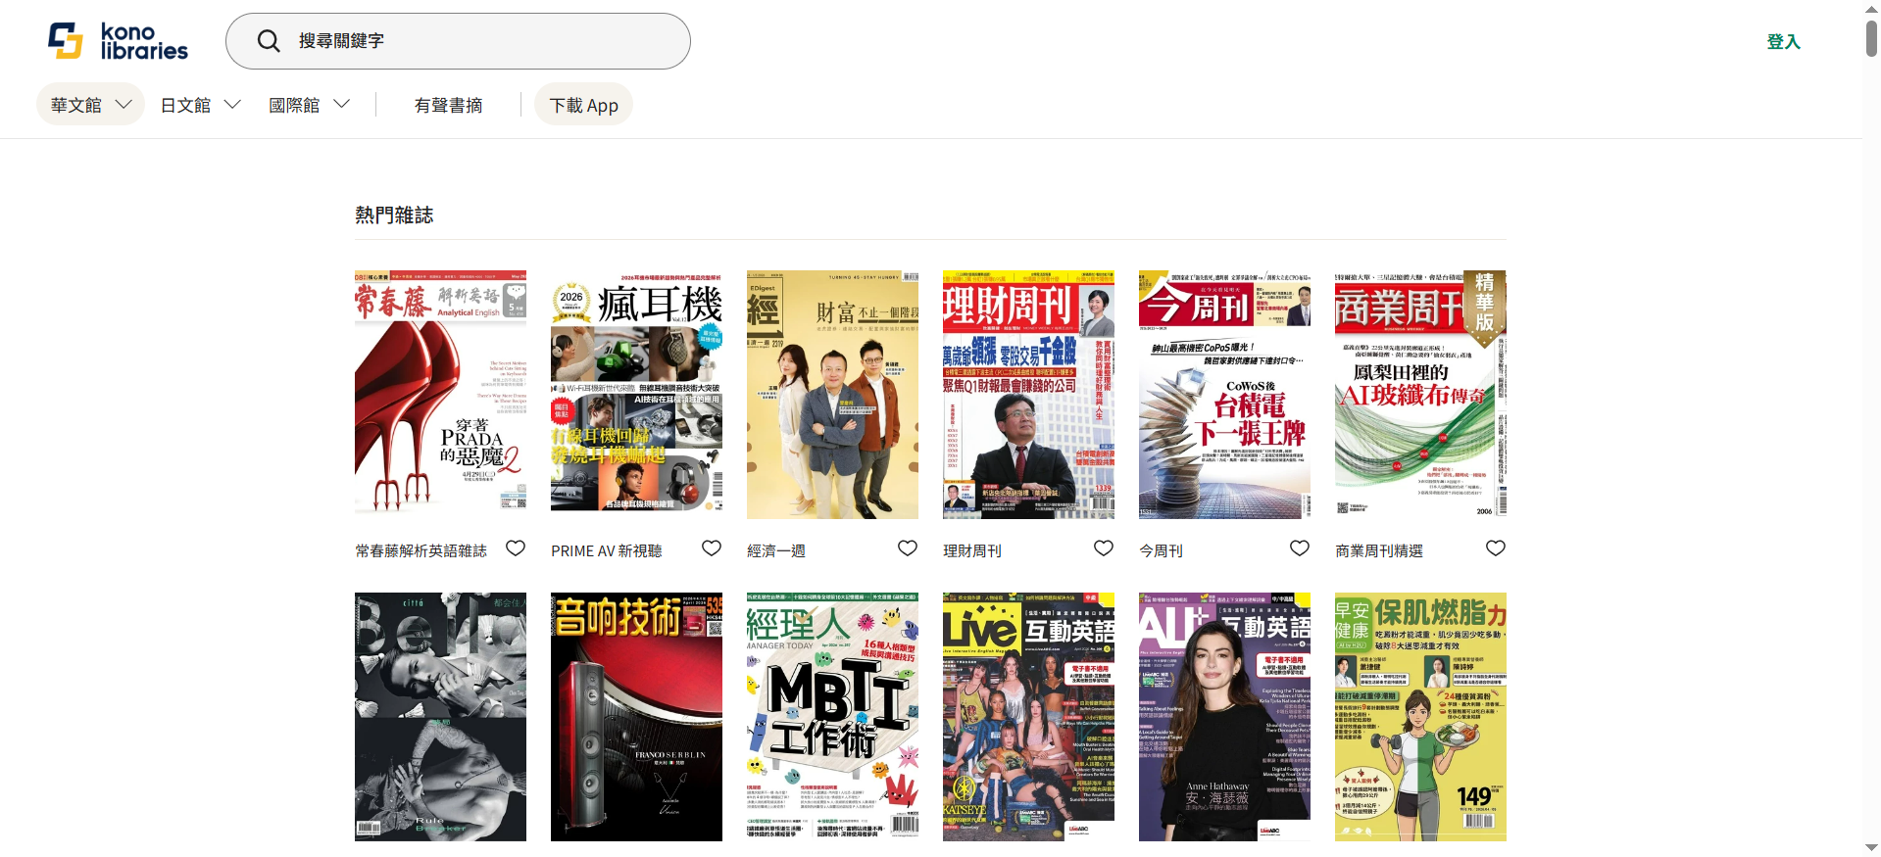
Task: Open the 有聲書摘 menu item
Action: 448,105
